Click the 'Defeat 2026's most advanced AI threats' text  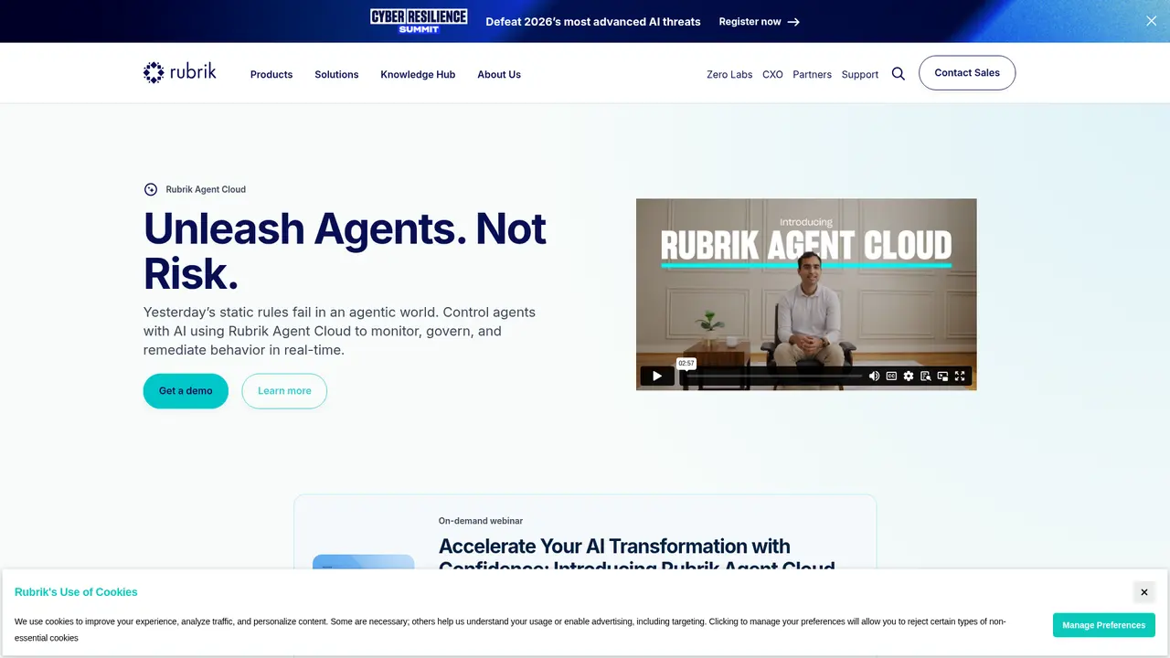click(593, 21)
